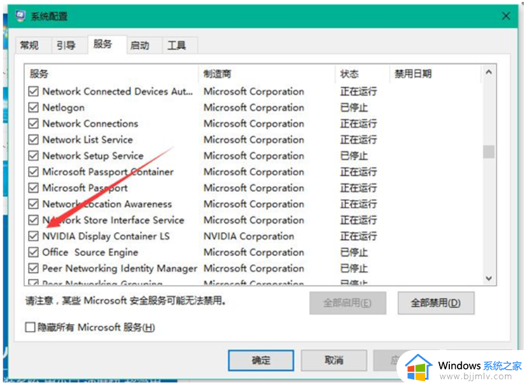Image resolution: width=525 pixels, height=385 pixels.
Task: Confirm with the 确定 button
Action: (261, 360)
